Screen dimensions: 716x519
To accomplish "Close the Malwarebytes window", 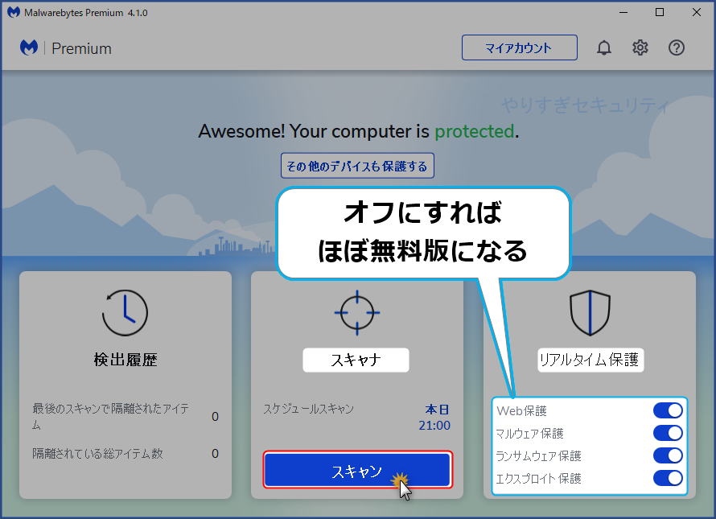I will click(x=697, y=12).
